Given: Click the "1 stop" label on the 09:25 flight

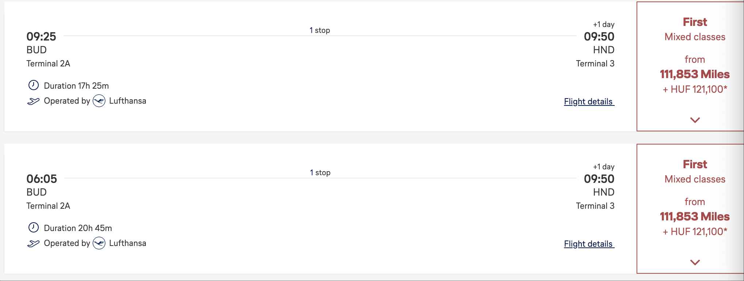Looking at the screenshot, I should [320, 30].
